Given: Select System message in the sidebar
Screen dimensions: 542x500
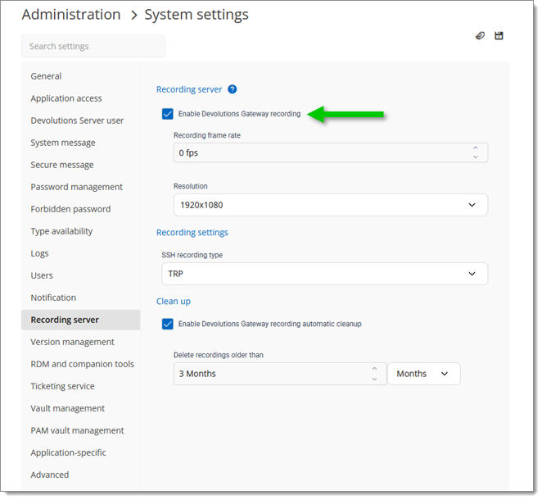Looking at the screenshot, I should (x=80, y=143).
